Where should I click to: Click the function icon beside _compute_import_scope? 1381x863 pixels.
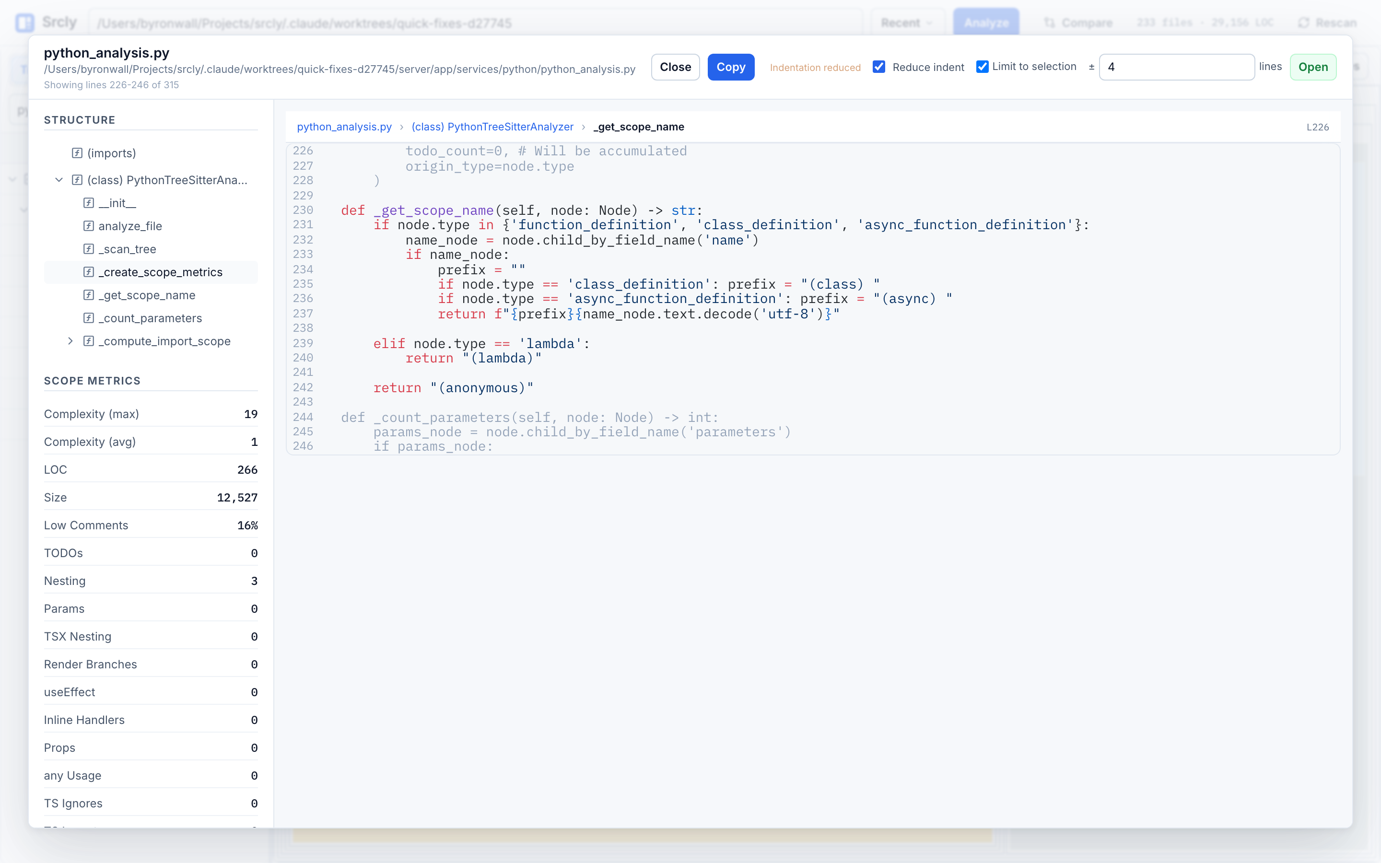pos(88,341)
